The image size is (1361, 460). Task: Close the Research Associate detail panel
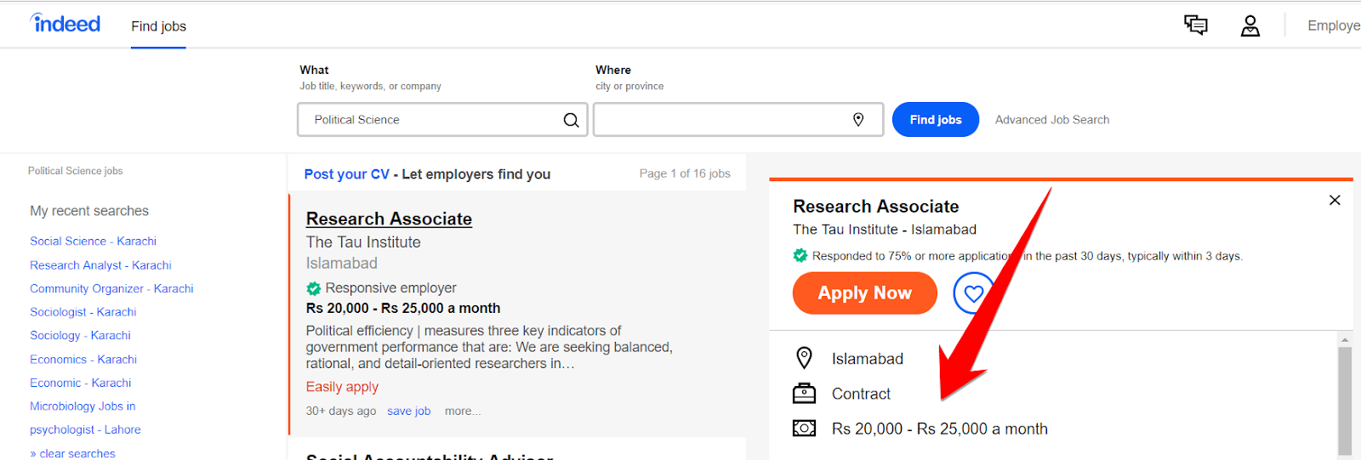tap(1335, 200)
